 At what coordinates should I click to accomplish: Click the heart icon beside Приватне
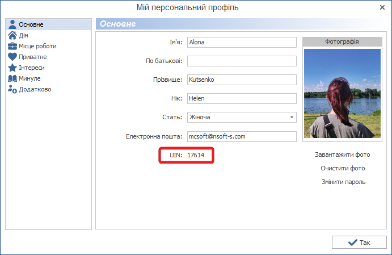point(12,57)
